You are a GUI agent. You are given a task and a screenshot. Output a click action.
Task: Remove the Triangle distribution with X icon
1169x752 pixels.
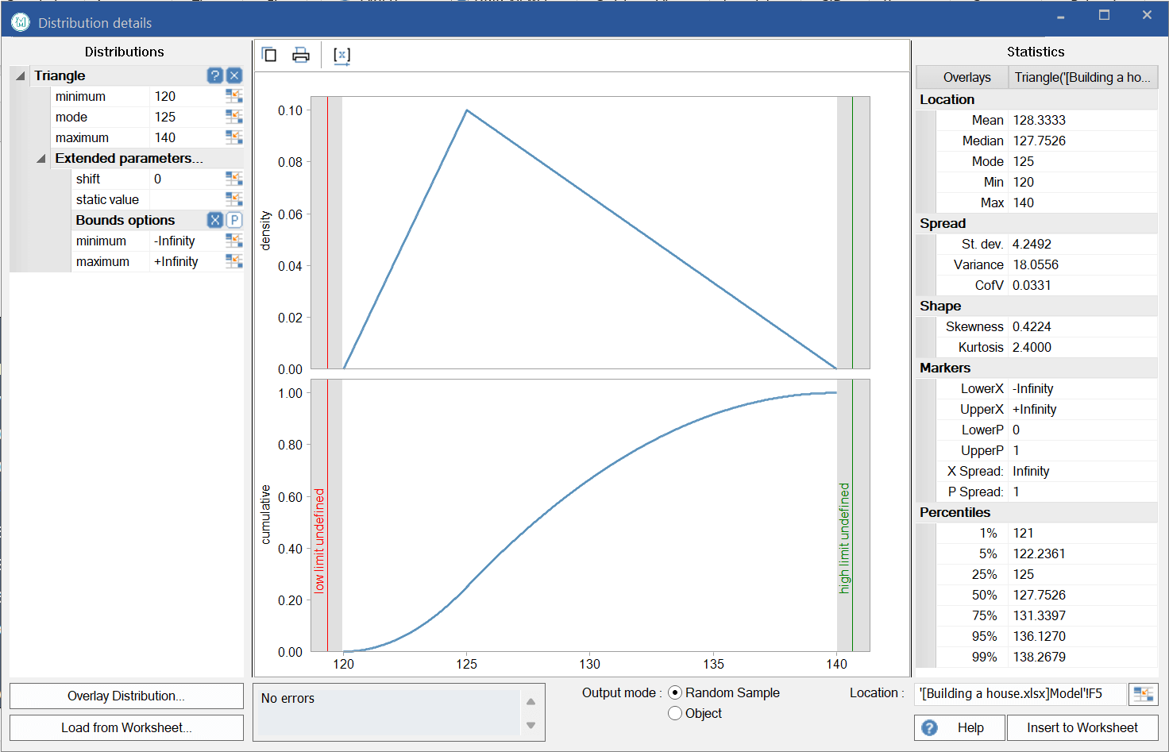(234, 75)
